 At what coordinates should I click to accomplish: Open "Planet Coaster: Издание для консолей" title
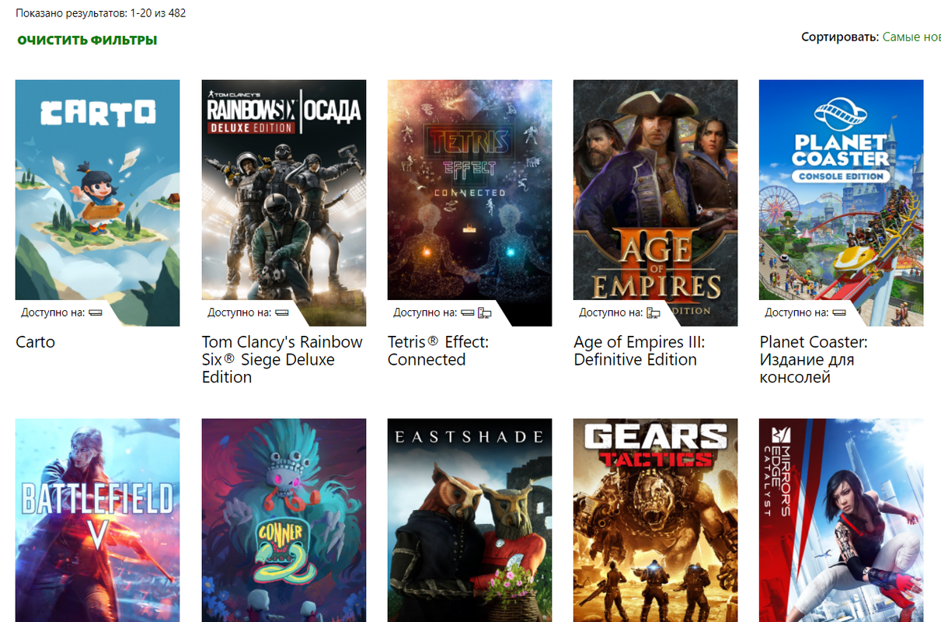(x=814, y=359)
